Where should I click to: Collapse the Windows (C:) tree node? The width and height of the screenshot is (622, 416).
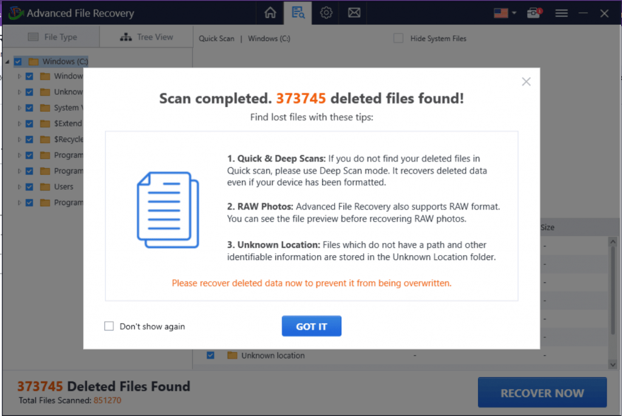coord(7,61)
